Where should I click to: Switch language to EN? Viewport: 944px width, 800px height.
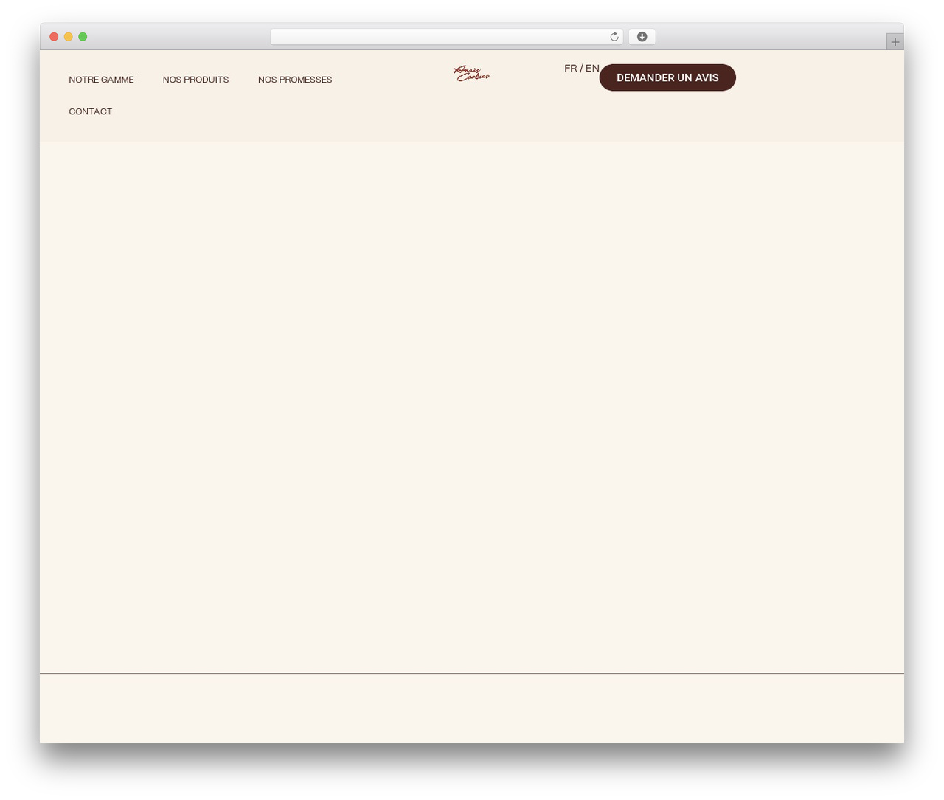pos(592,68)
